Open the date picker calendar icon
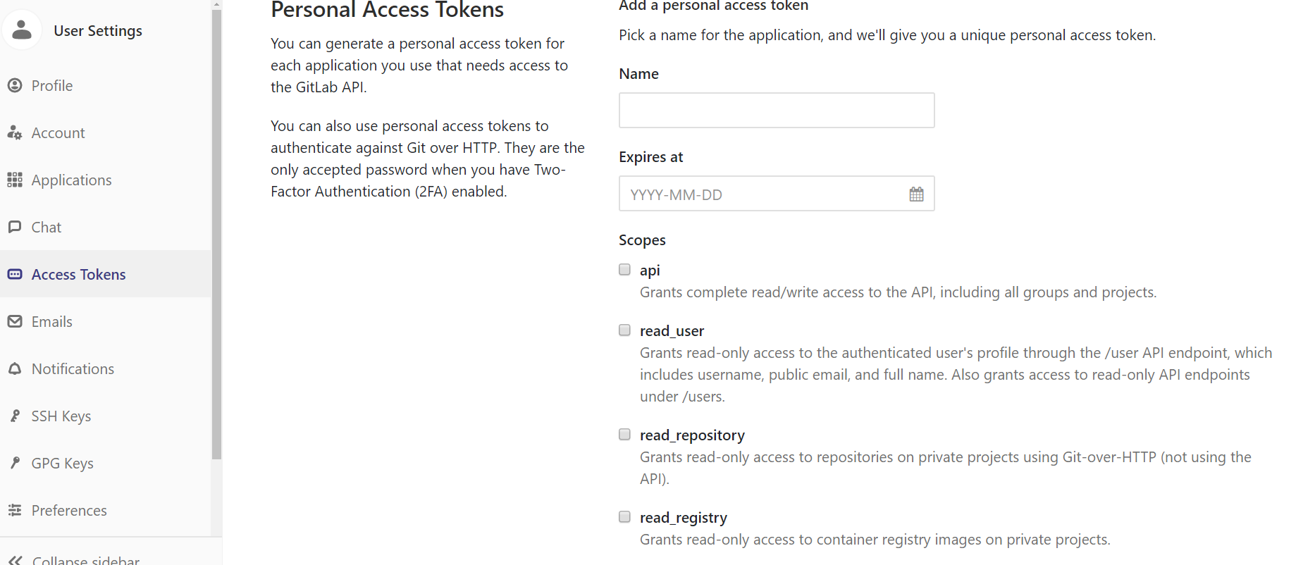The height and width of the screenshot is (565, 1303). click(x=916, y=193)
